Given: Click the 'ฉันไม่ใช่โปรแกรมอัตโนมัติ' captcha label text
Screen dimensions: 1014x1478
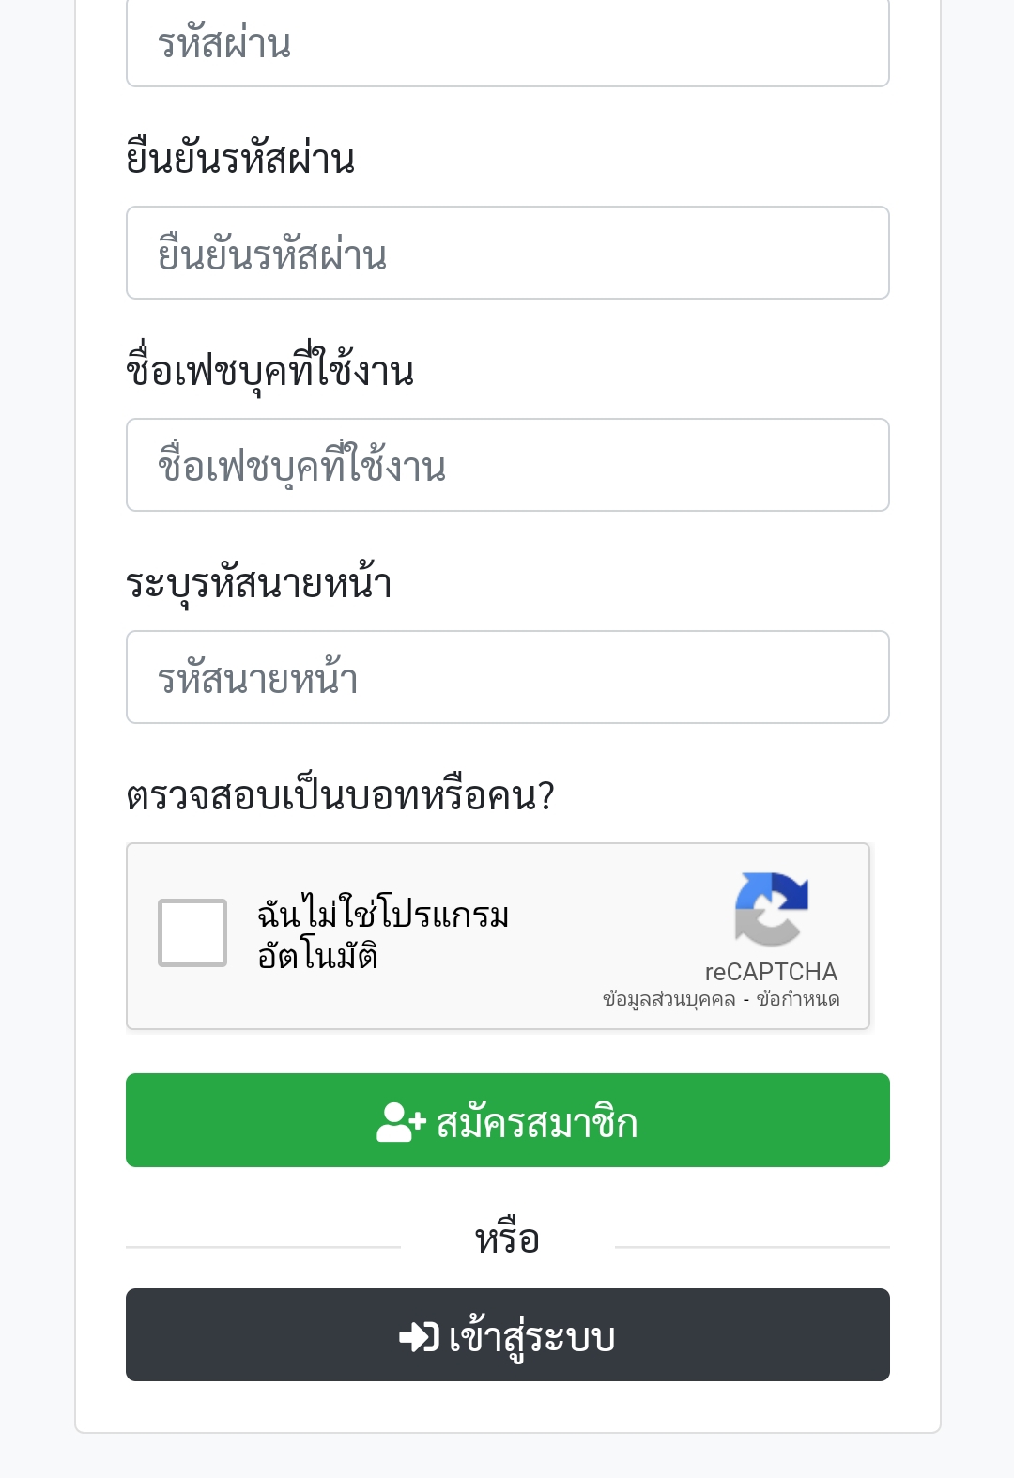Looking at the screenshot, I should click(x=383, y=934).
